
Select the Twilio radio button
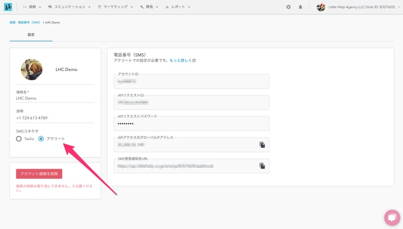point(19,139)
